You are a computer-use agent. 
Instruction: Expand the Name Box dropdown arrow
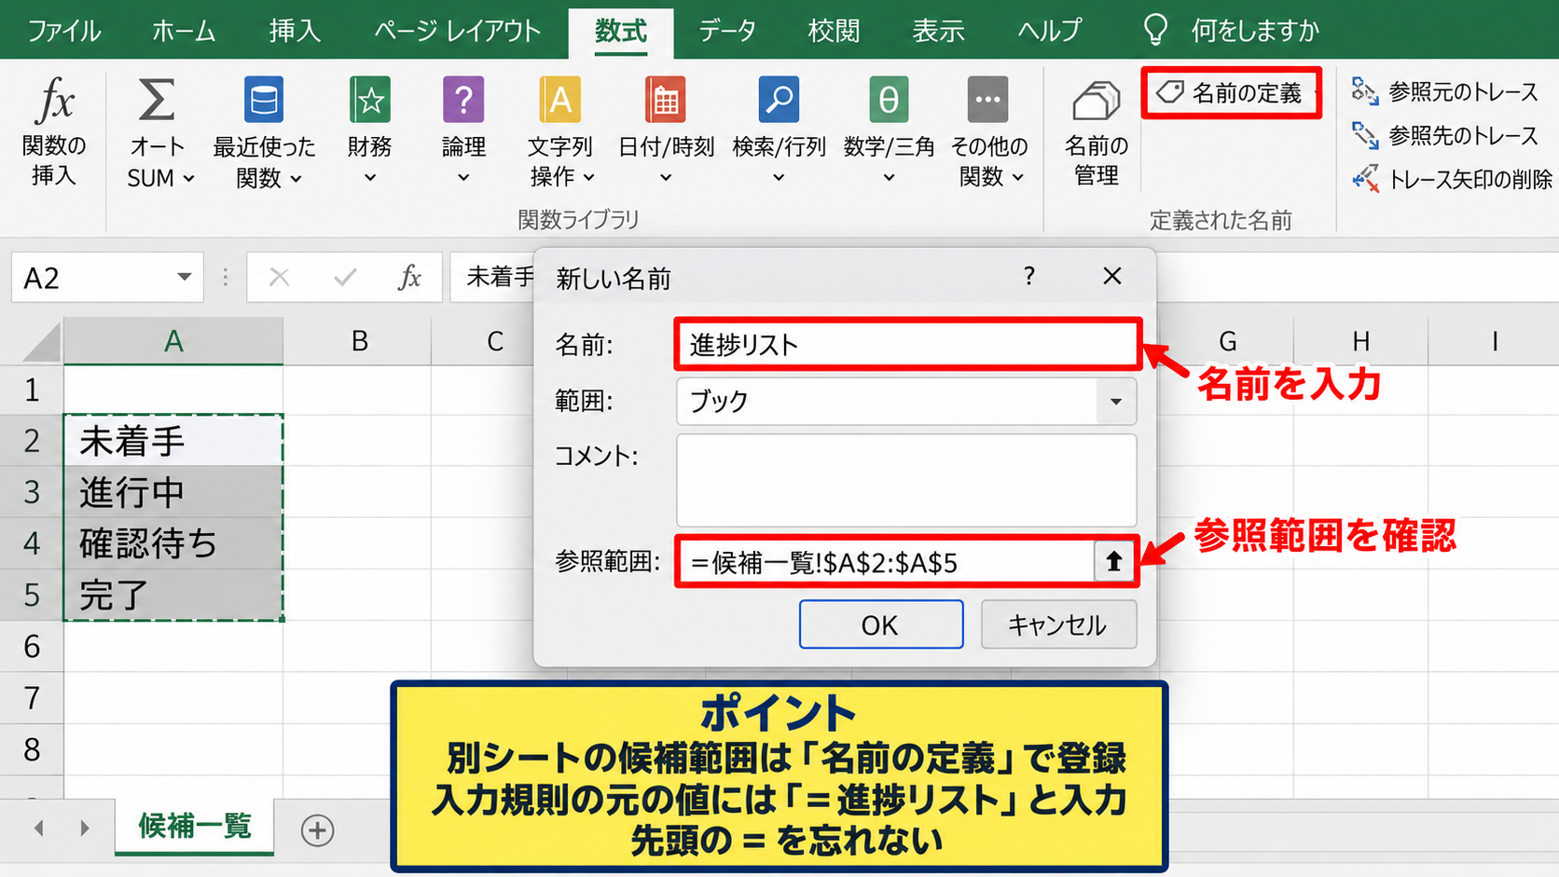(184, 277)
